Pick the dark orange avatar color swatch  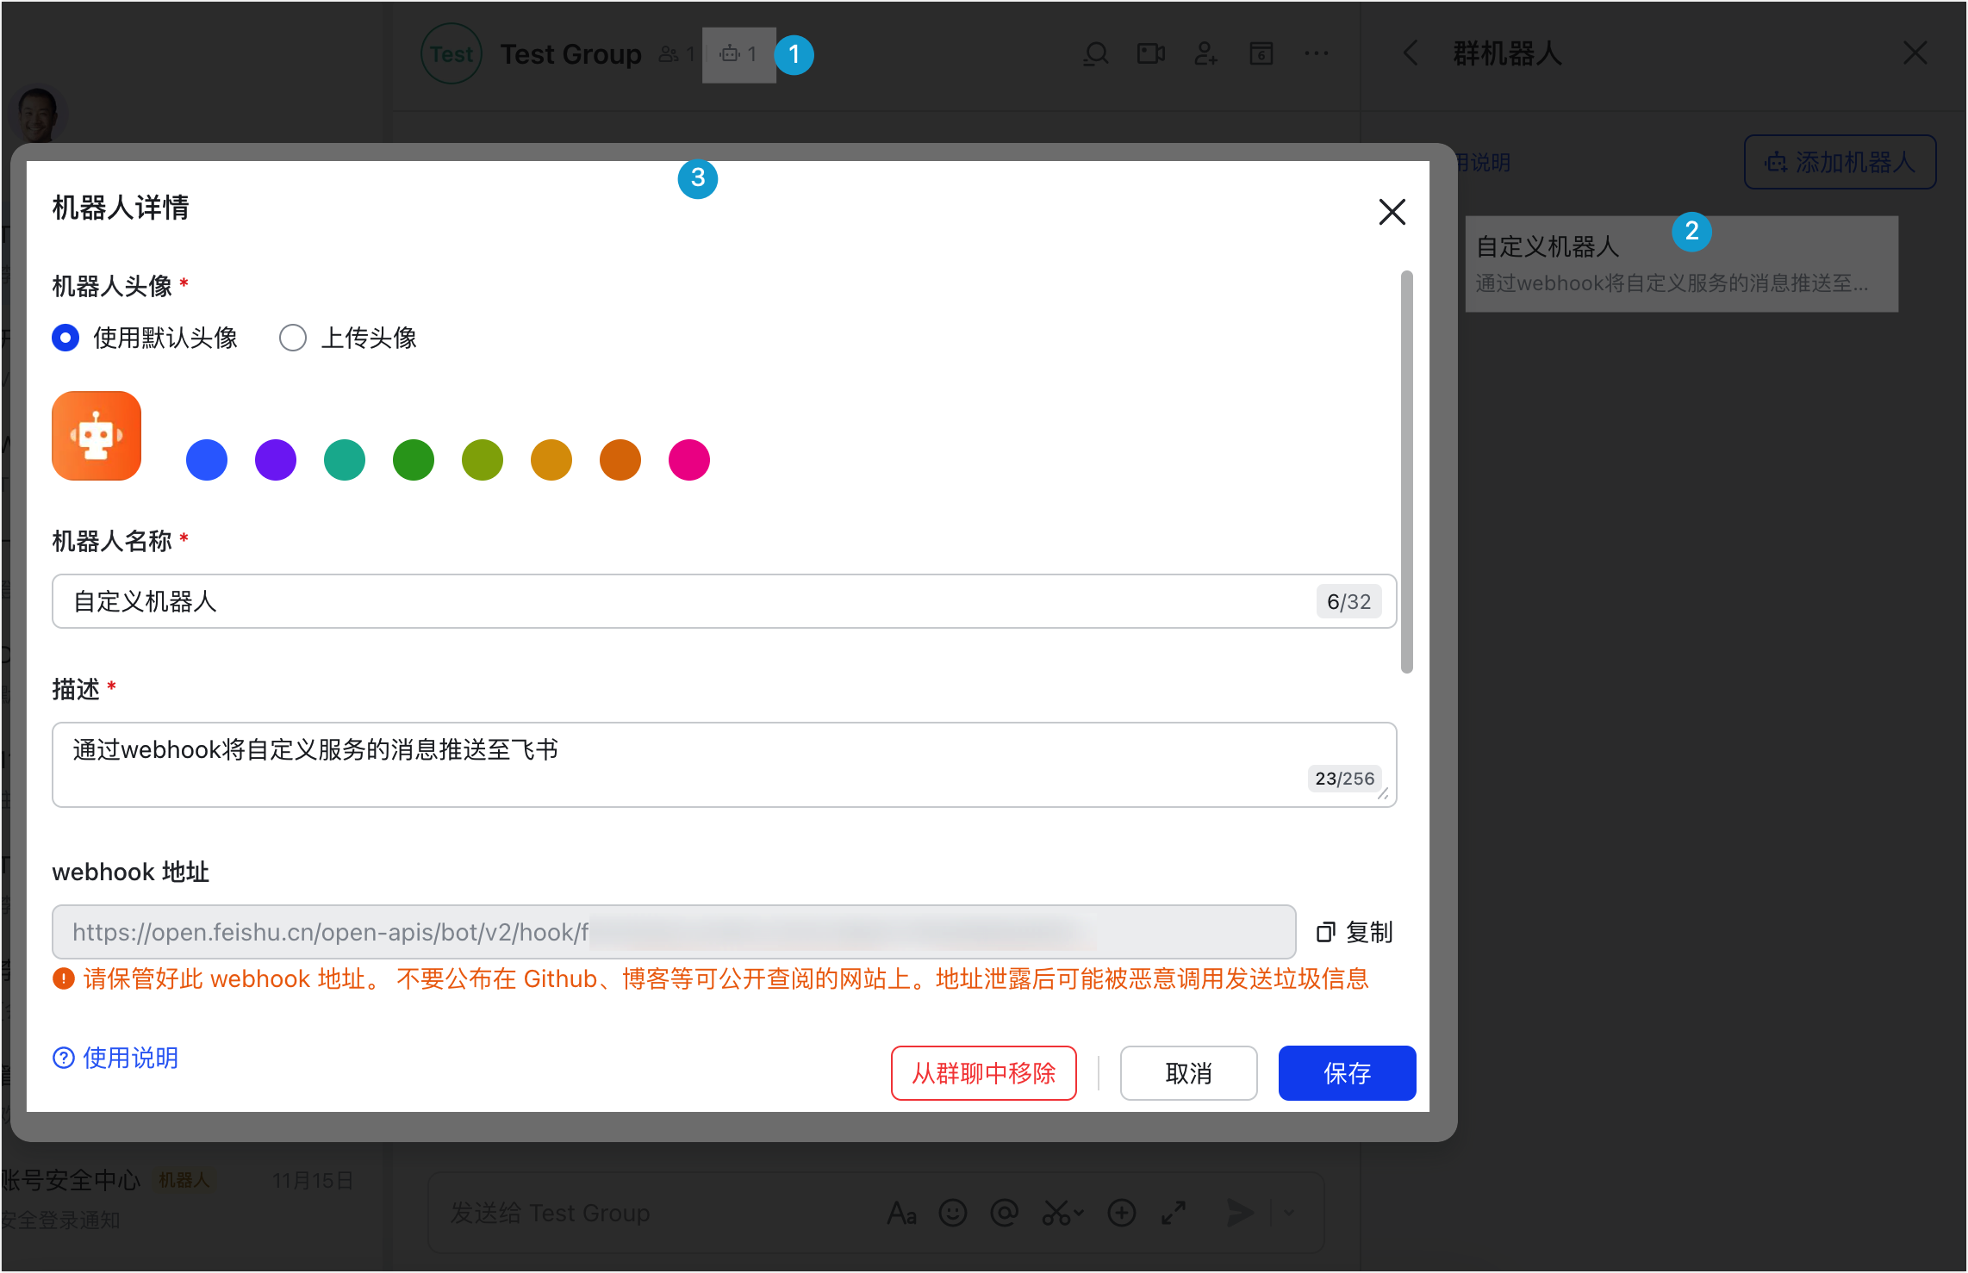[620, 460]
